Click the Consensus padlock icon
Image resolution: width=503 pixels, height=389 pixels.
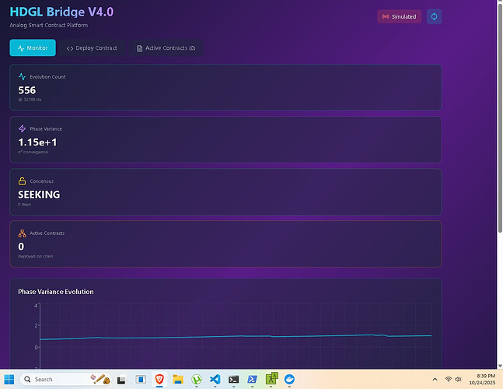coord(23,180)
